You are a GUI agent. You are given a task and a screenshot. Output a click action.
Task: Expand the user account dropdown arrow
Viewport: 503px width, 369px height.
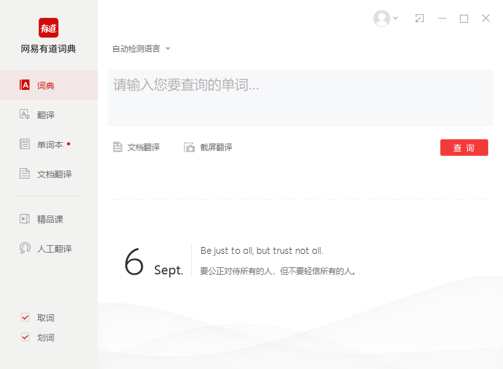394,18
